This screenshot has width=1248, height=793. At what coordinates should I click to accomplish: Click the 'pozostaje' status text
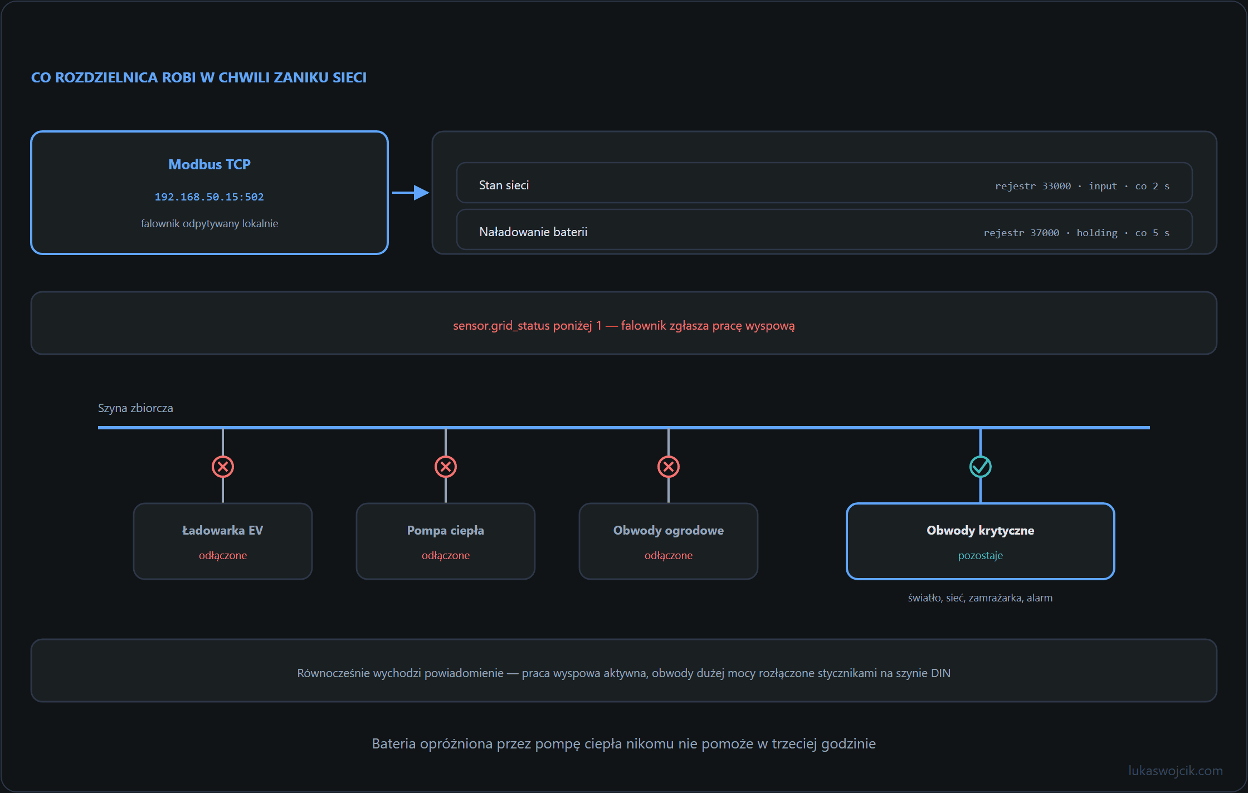pyautogui.click(x=981, y=556)
